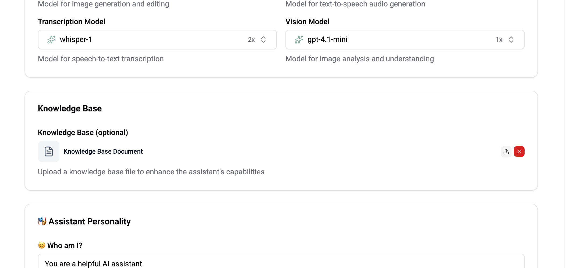The image size is (566, 268).
Task: Click the Vision Model label
Action: tap(307, 22)
